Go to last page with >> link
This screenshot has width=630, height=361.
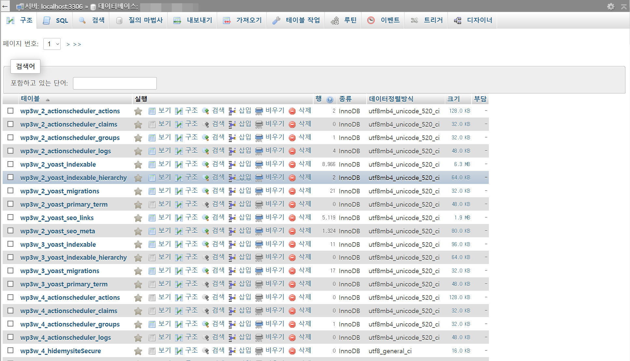[x=77, y=44]
